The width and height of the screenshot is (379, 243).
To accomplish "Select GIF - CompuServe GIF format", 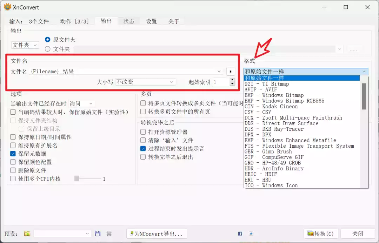I will [302, 157].
